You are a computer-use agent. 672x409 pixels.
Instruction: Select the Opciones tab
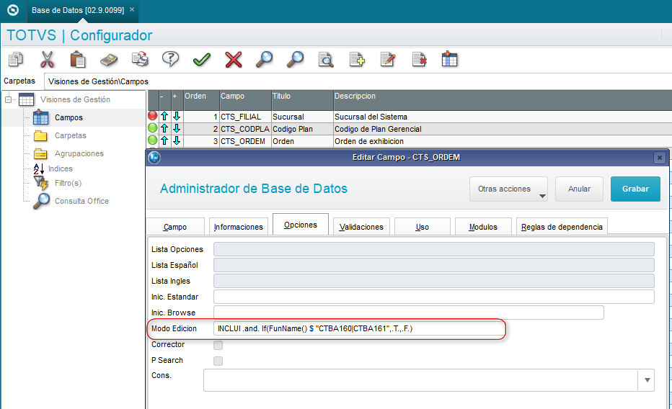pos(301,225)
